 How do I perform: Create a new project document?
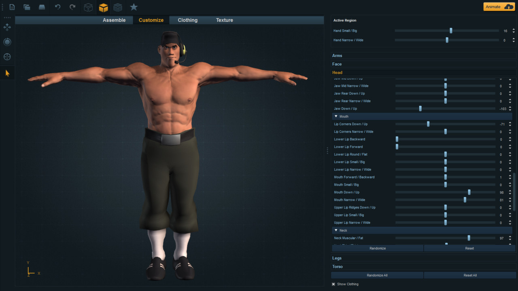click(12, 7)
